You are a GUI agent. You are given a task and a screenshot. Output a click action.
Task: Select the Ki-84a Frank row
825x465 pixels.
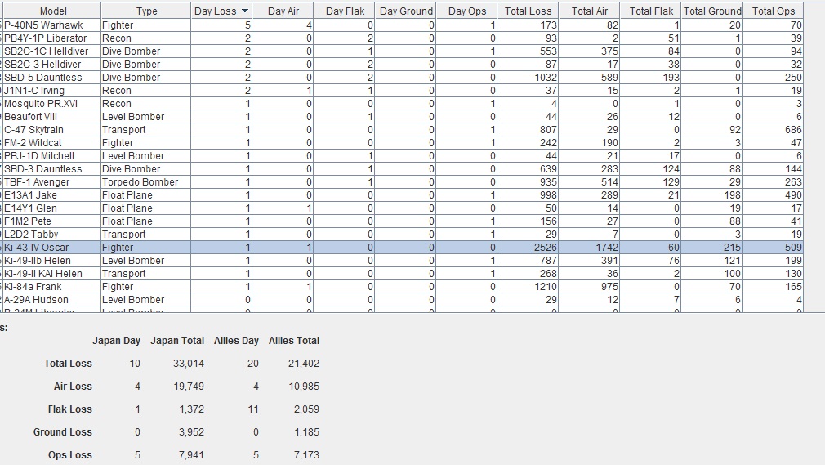click(403, 287)
